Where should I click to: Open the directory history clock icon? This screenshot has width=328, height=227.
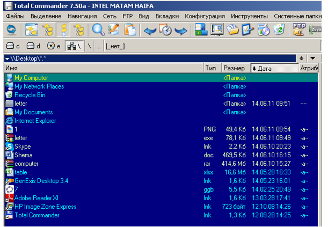[166, 30]
